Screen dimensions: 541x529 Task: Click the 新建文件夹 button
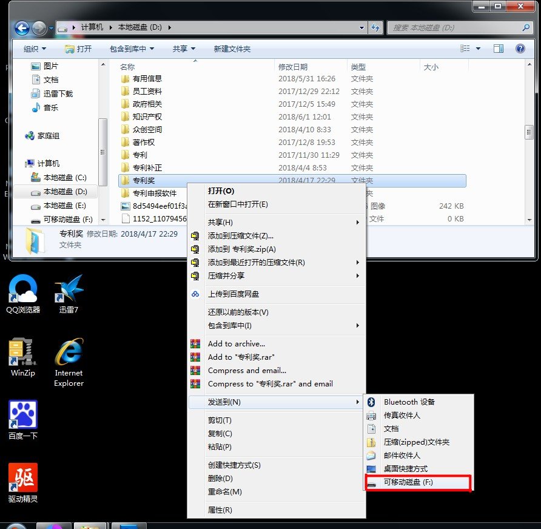click(x=232, y=49)
